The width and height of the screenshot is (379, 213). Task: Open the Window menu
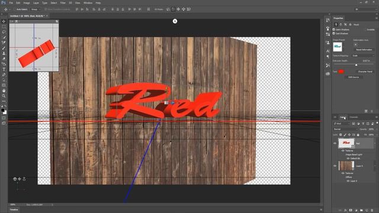pos(88,3)
